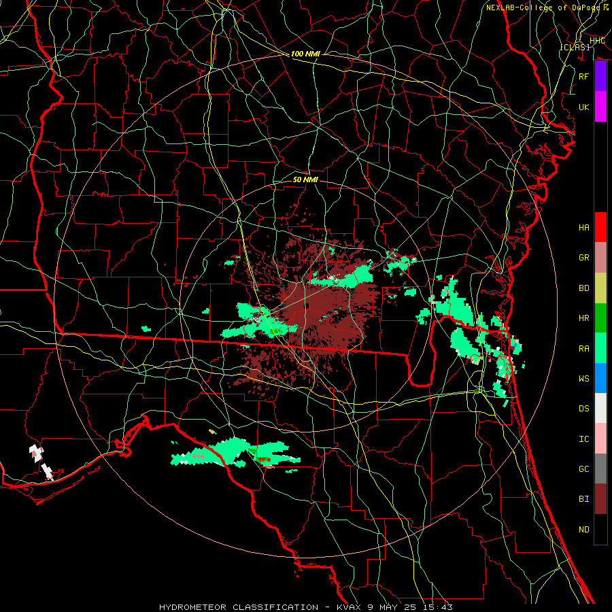612x612 pixels.
Task: Click the 15:43 timestamp
Action: (x=437, y=607)
